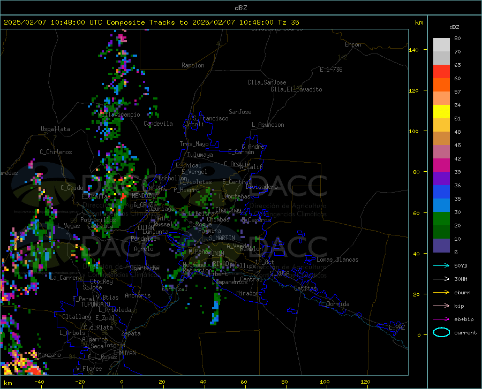Pick the dark green 10-20 dBZ swatch
The height and width of the screenshot is (389, 482).
click(441, 232)
